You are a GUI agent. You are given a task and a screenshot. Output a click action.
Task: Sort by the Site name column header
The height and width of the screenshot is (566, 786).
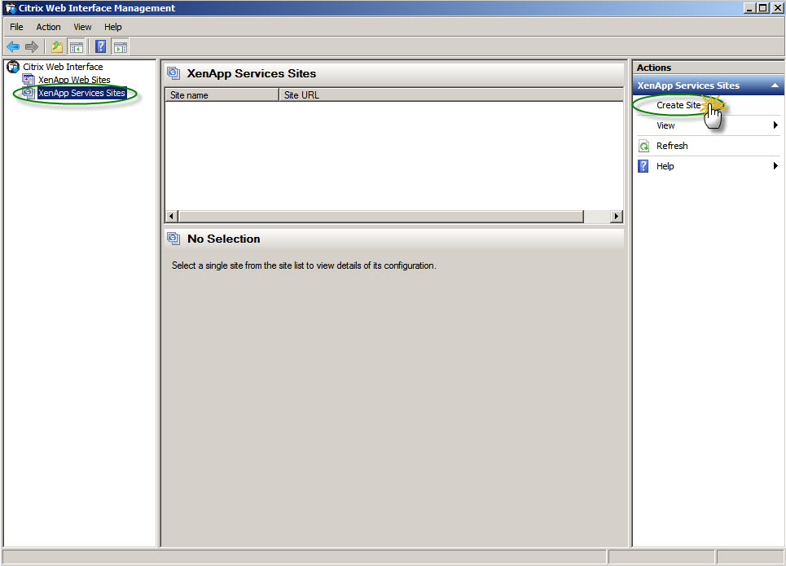coord(222,95)
